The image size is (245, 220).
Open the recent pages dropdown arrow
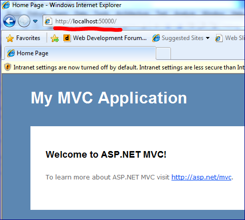tap(35, 21)
